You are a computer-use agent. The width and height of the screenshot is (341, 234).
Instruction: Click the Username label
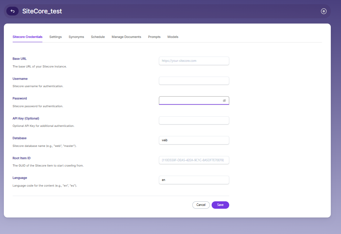point(20,79)
